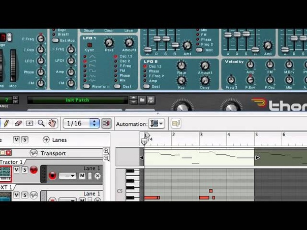Select the Eraser tool

coord(18,123)
